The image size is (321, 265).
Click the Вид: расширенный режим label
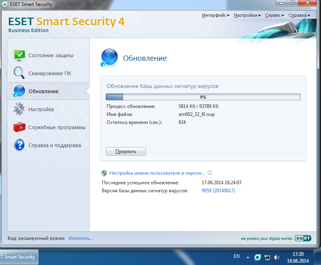pos(36,238)
